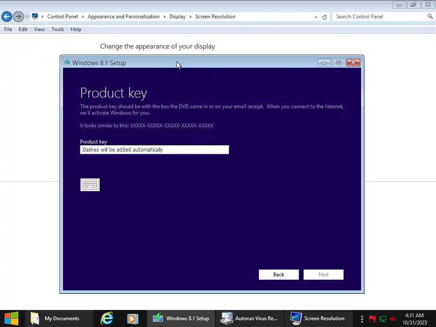The image size is (436, 327).
Task: Open the Tools menu
Action: (57, 29)
